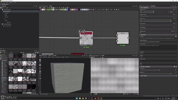Open the Edit menu
The image size is (178, 100).
click(x=4, y=2)
